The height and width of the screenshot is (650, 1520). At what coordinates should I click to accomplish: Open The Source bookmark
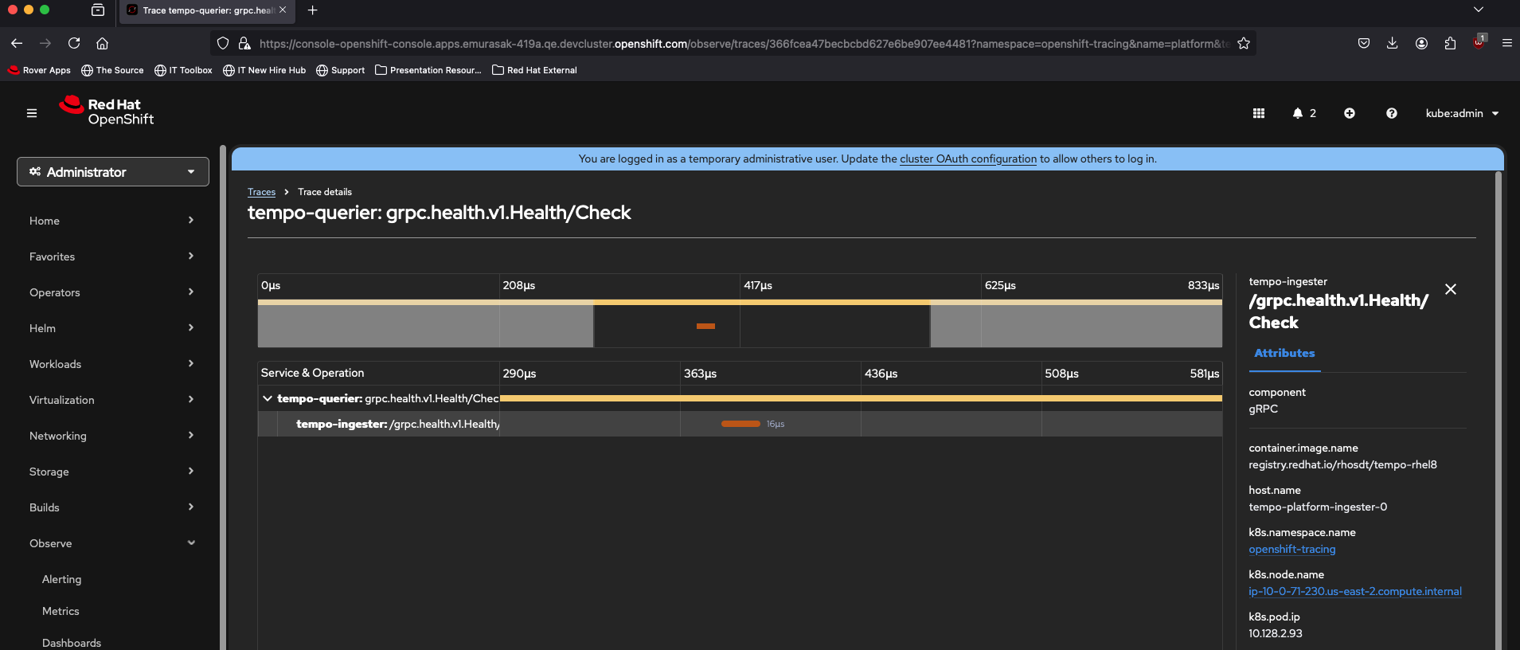point(112,70)
